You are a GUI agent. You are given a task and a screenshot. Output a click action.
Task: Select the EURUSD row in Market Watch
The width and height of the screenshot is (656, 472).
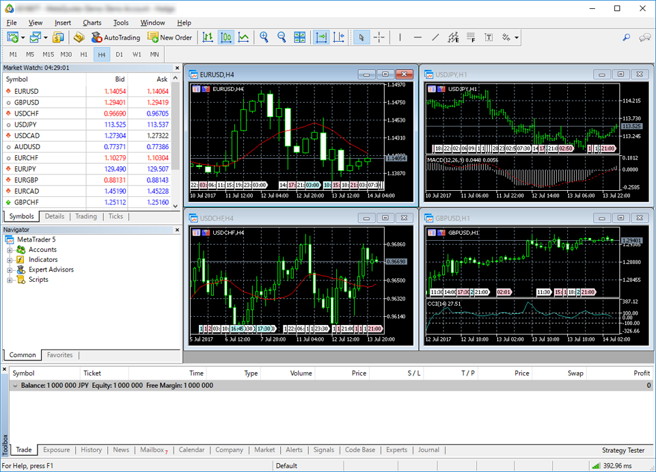click(x=87, y=91)
